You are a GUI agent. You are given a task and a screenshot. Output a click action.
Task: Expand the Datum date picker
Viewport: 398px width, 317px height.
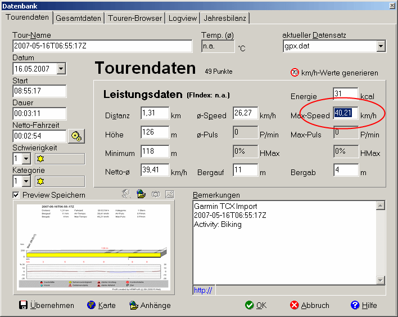61,69
